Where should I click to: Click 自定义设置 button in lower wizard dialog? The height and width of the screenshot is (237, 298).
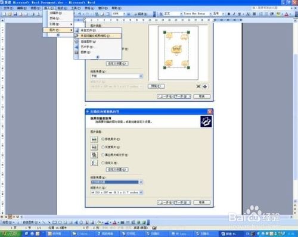tap(117, 170)
